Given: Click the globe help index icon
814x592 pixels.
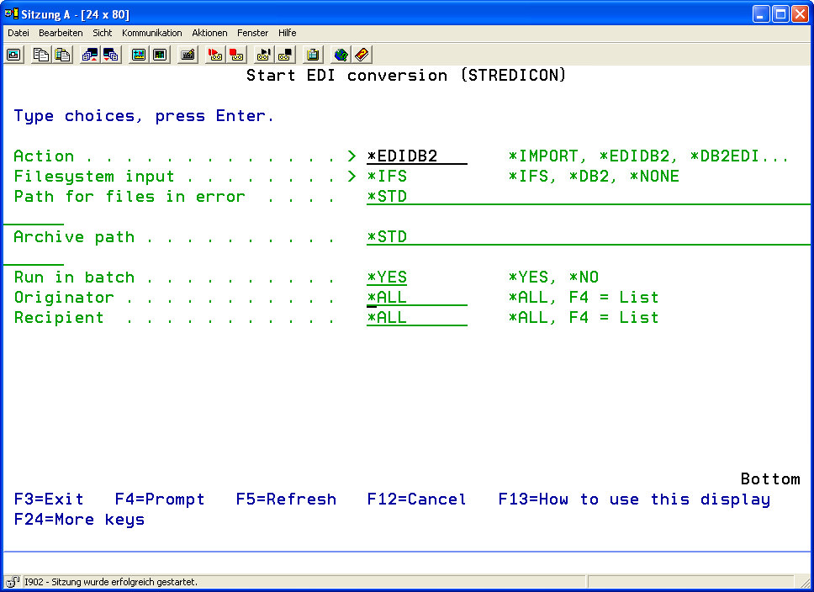Looking at the screenshot, I should click(341, 55).
